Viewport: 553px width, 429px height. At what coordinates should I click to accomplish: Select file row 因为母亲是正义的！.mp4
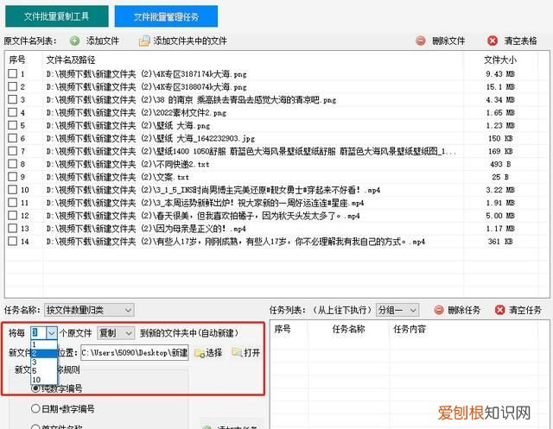click(276, 229)
